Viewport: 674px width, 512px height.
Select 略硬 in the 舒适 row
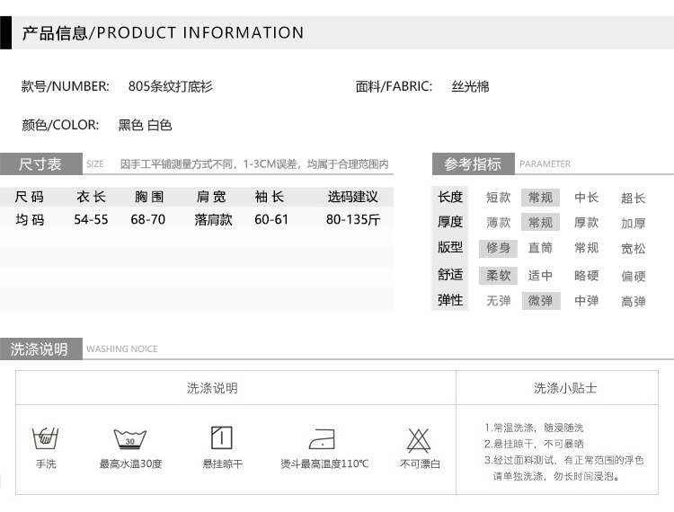tap(586, 276)
